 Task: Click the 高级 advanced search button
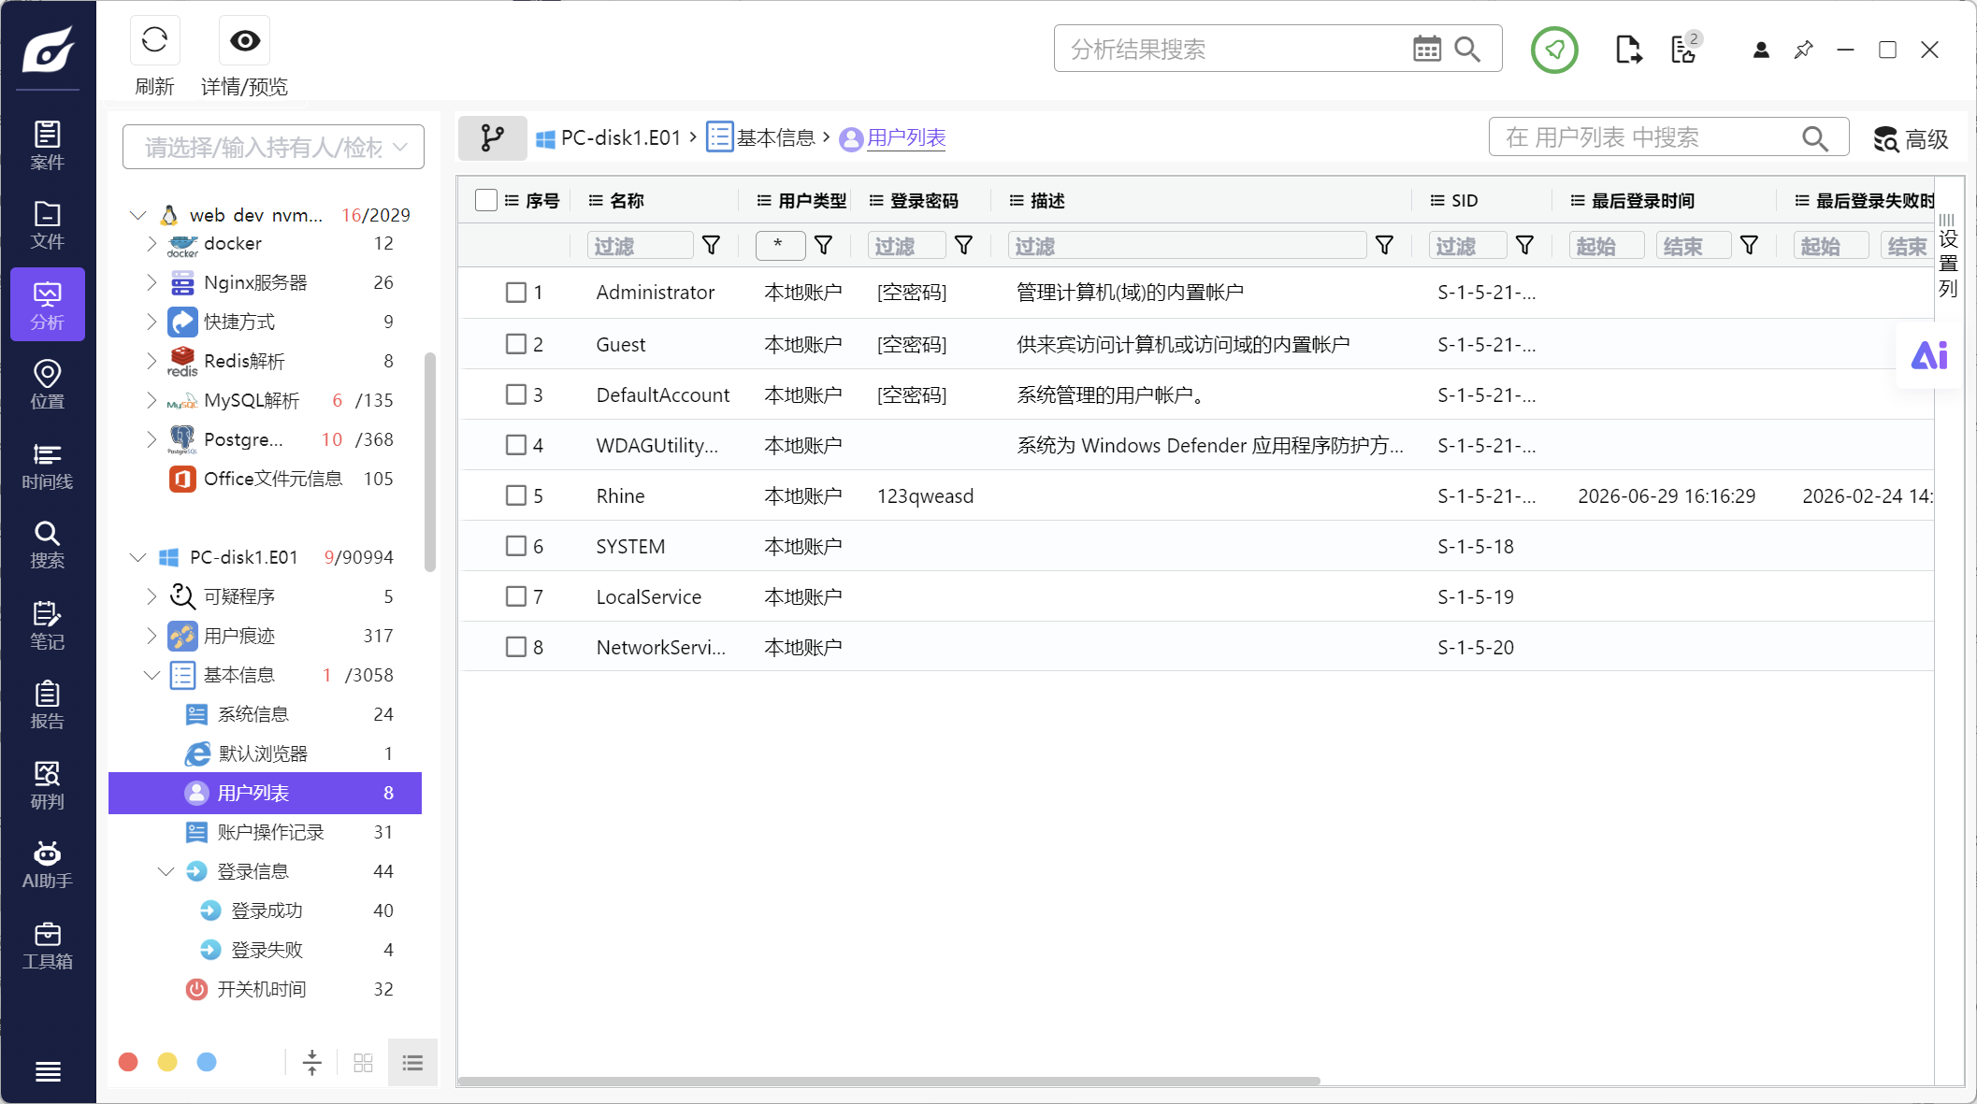[x=1911, y=139]
